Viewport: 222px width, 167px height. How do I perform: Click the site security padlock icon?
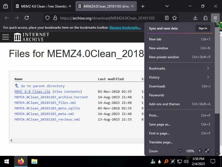55,18
